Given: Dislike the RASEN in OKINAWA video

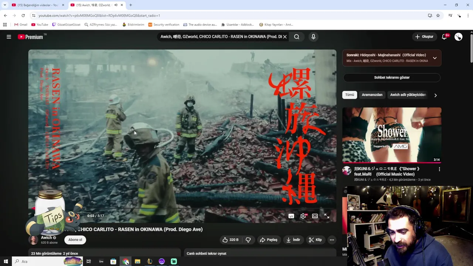Looking at the screenshot, I should coord(248,240).
